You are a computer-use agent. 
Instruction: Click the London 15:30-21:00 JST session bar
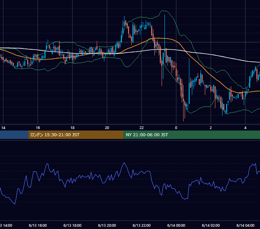pos(76,135)
